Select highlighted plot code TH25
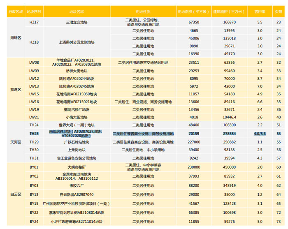This screenshot has width=288, height=229. pos(34,134)
